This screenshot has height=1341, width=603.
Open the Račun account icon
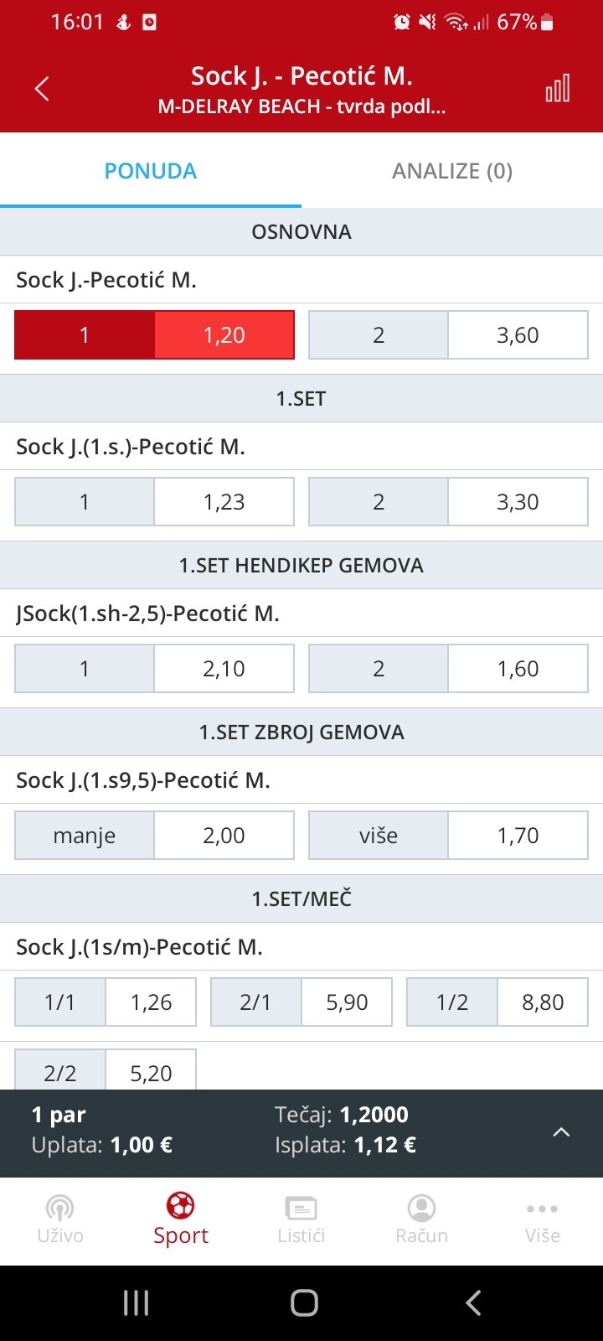(x=422, y=1208)
